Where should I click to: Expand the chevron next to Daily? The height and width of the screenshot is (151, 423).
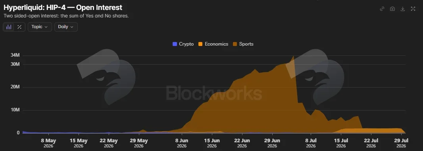point(72,27)
